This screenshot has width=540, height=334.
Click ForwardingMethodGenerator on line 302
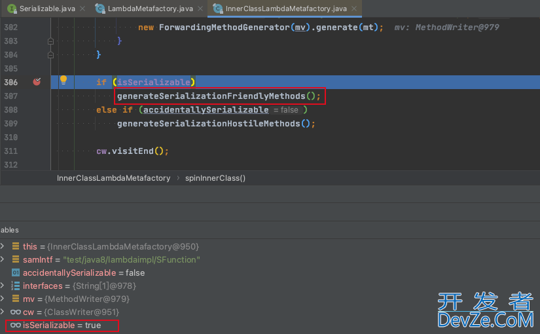click(x=225, y=28)
